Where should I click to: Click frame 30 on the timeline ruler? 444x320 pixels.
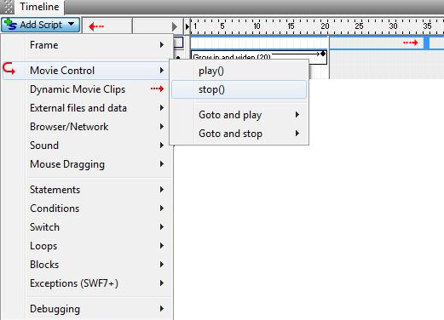click(x=393, y=26)
